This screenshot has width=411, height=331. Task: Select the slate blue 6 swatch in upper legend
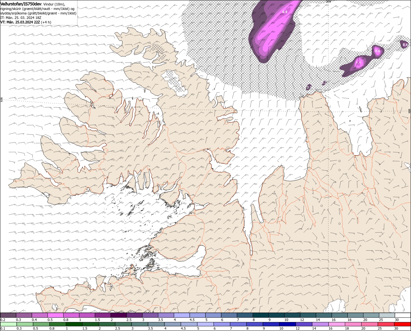pos(229,315)
